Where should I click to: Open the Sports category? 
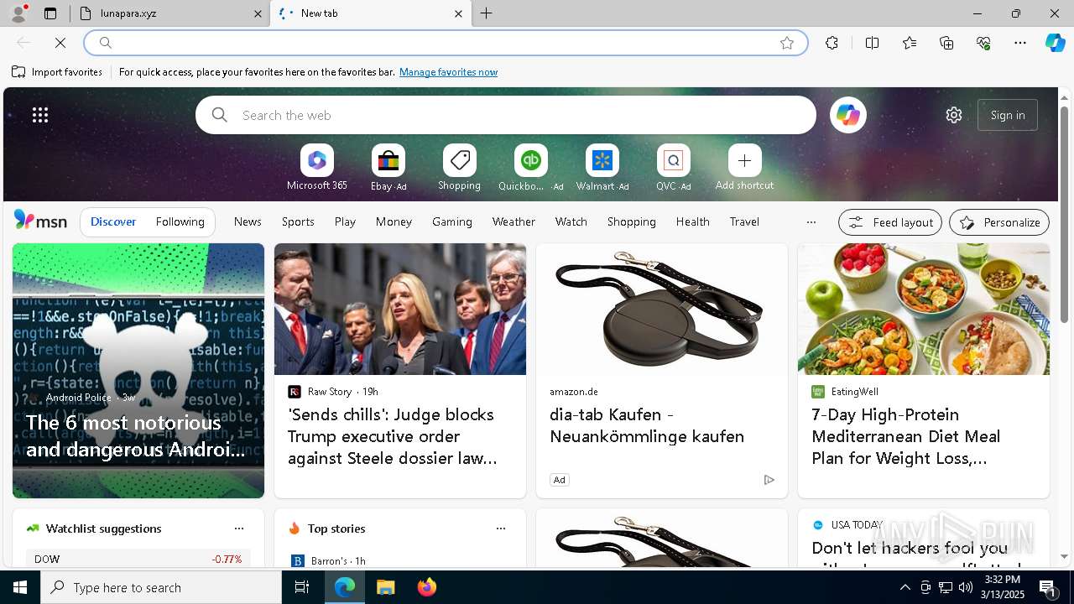[298, 221]
